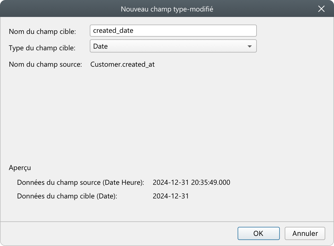Image resolution: width=334 pixels, height=246 pixels.
Task: Open the Type du champ cible dropdown
Action: [x=173, y=46]
